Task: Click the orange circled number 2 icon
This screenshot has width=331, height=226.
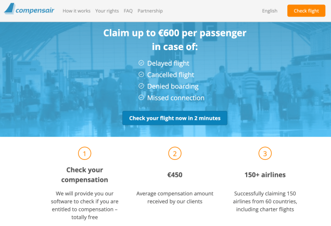Action: tap(175, 153)
